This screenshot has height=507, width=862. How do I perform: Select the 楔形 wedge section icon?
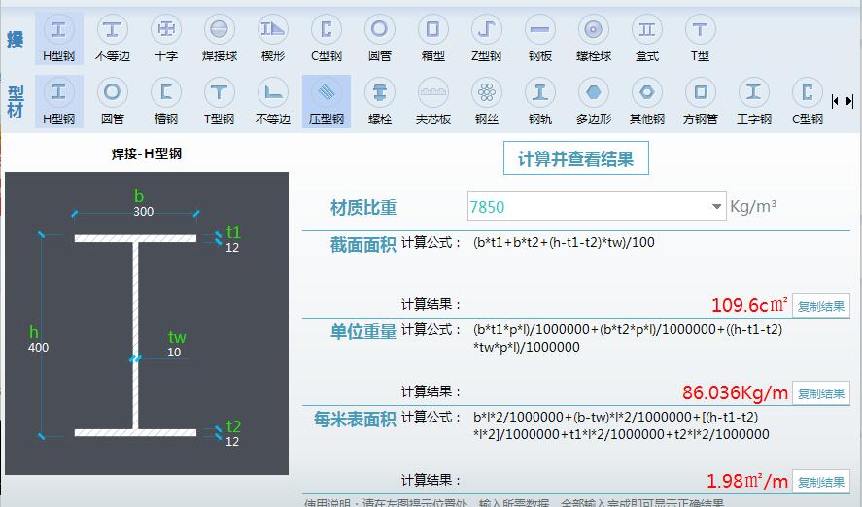click(273, 39)
